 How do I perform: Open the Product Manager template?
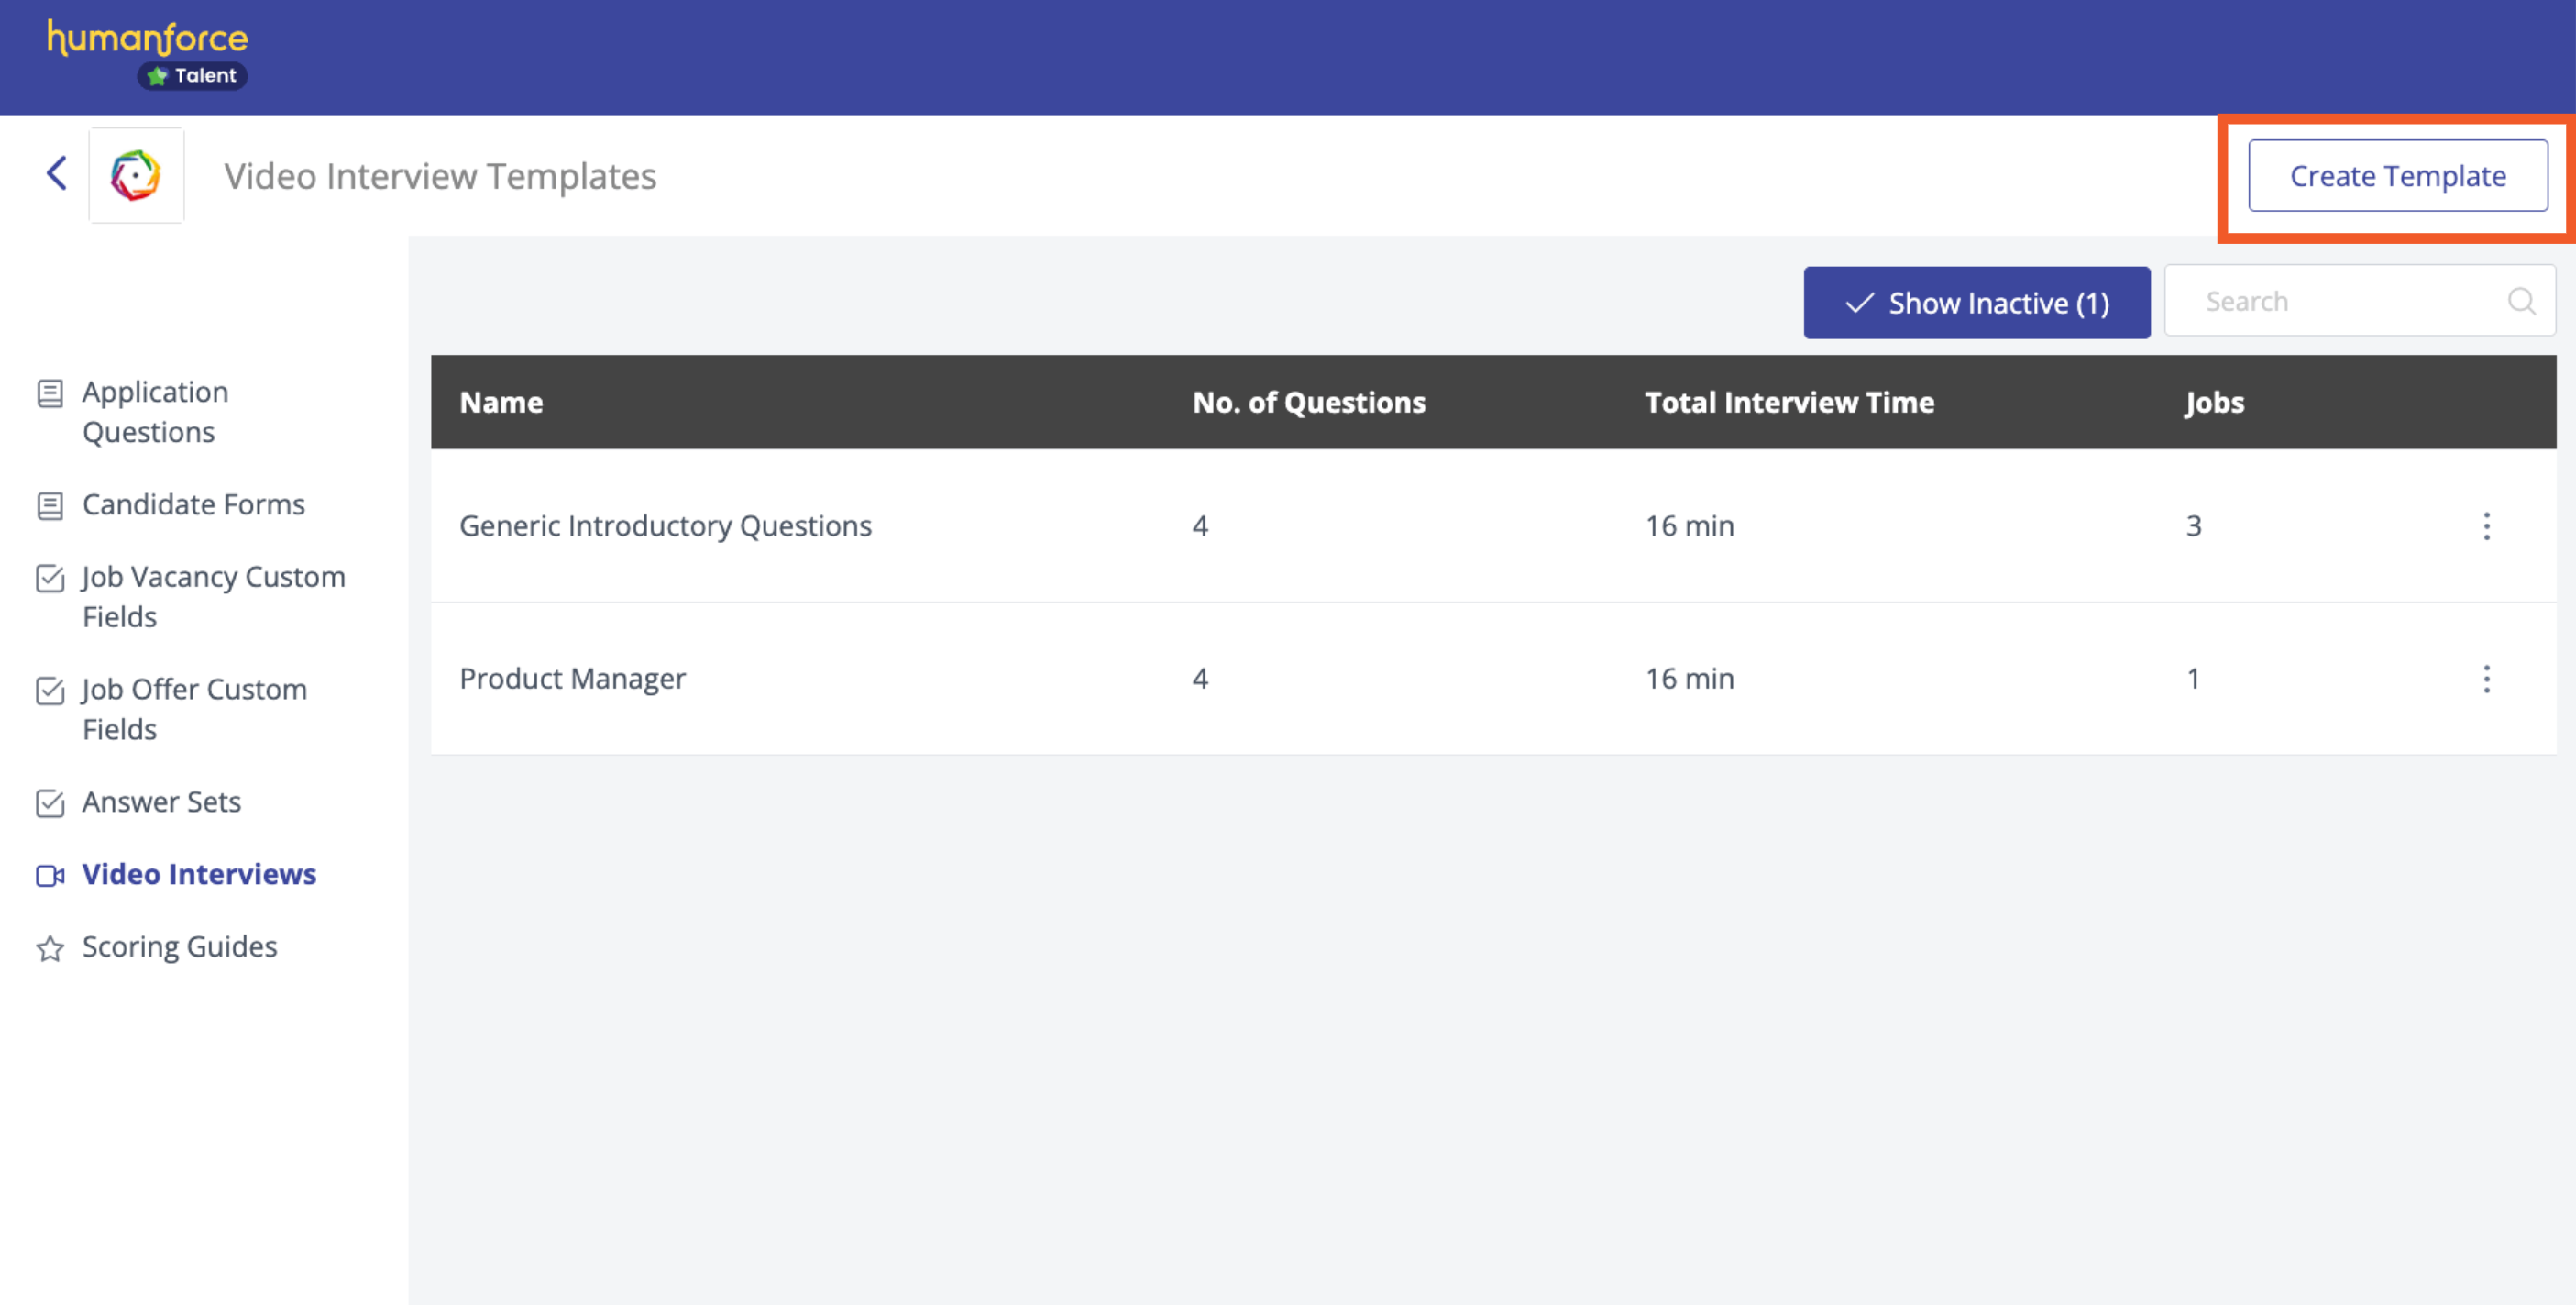[x=572, y=679]
